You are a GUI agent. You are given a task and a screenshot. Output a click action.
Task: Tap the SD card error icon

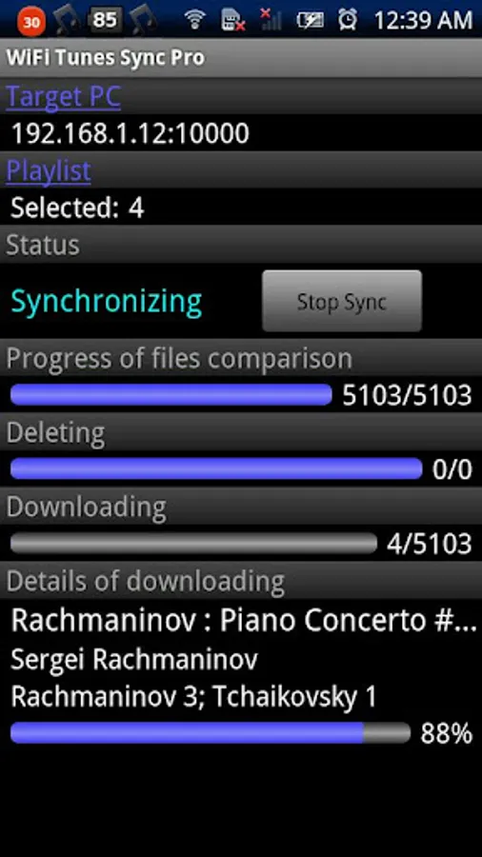pyautogui.click(x=232, y=20)
